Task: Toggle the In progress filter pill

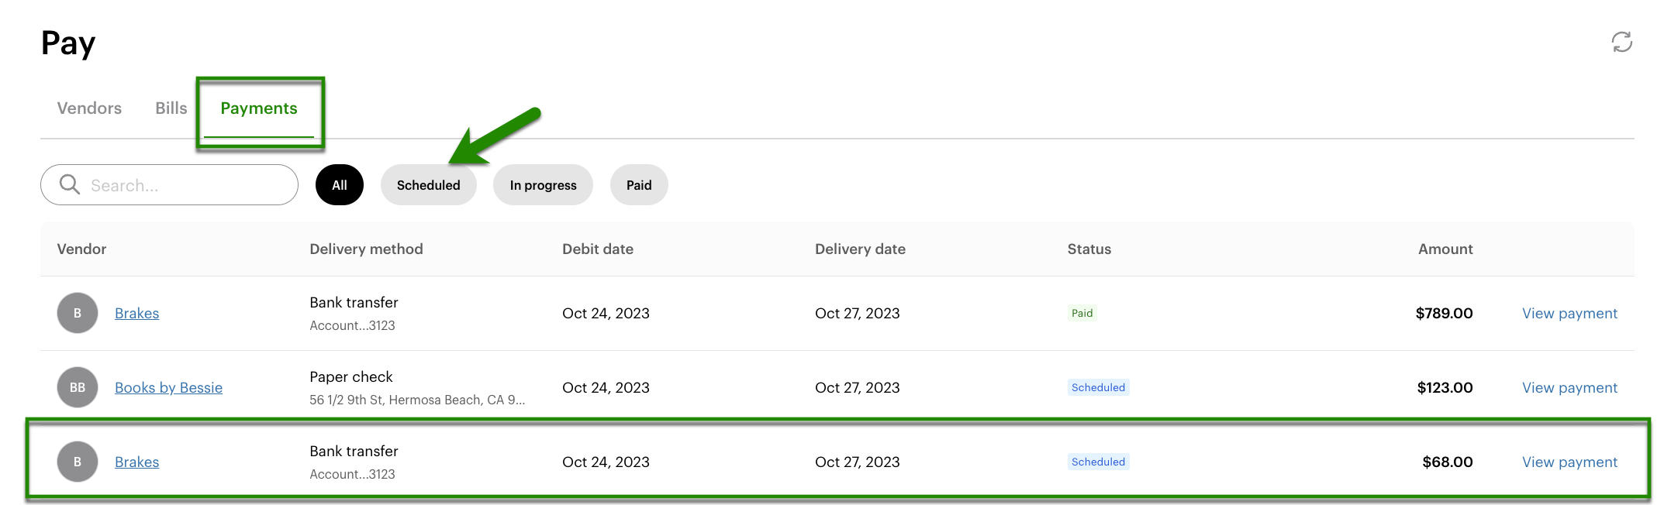Action: tap(542, 184)
